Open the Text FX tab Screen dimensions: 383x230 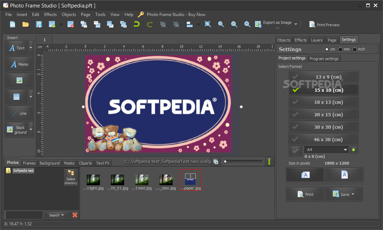pos(103,163)
